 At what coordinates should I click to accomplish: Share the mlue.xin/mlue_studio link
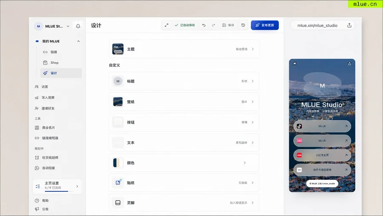point(349,26)
